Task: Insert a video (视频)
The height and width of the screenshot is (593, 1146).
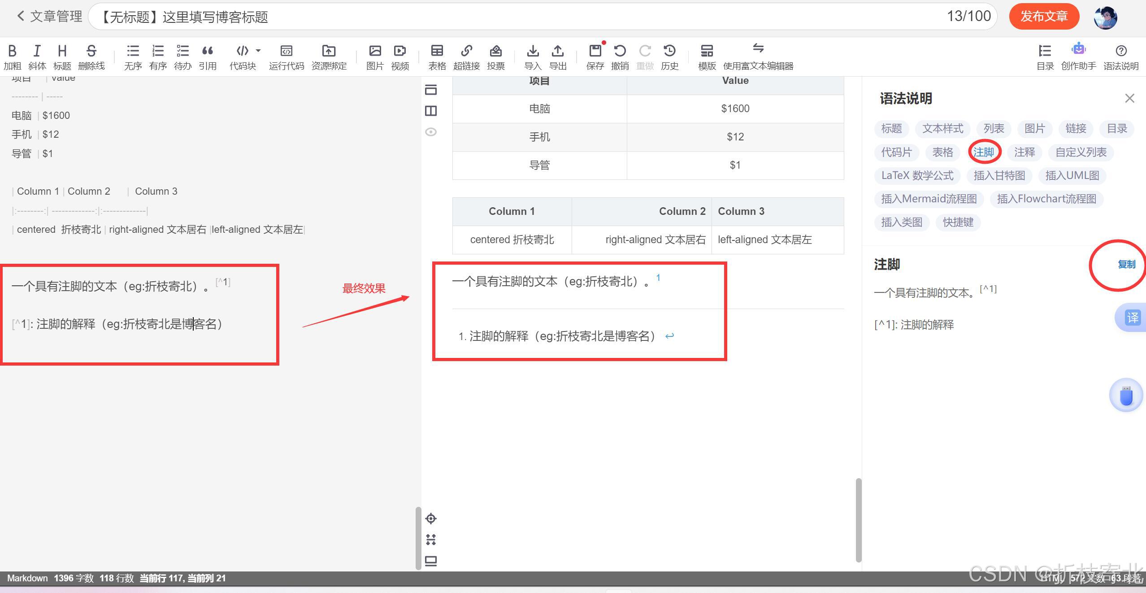Action: pyautogui.click(x=400, y=57)
